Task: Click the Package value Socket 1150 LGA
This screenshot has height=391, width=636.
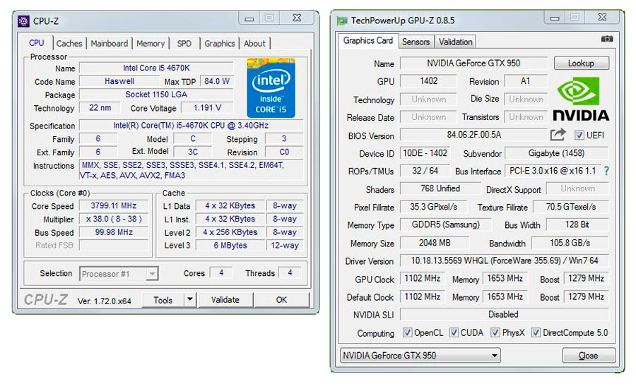Action: coord(156,95)
